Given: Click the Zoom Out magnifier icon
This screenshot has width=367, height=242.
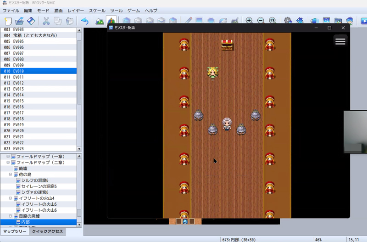Looking at the screenshot, I should [x=261, y=21].
